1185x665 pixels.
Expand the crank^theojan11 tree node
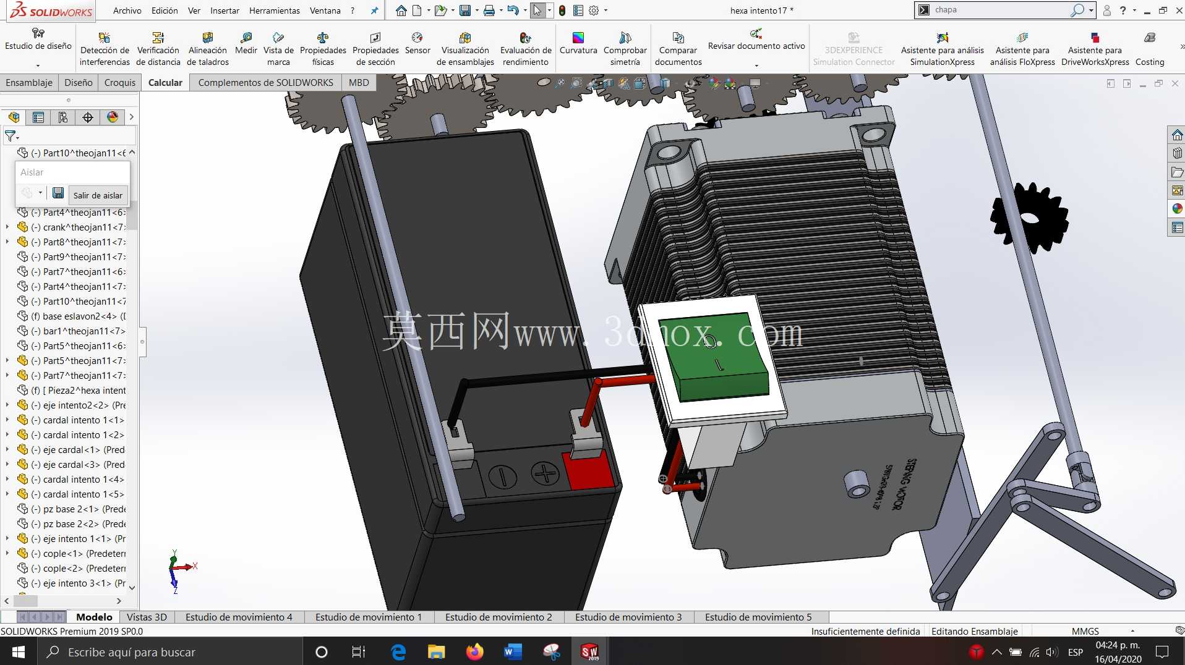7,227
